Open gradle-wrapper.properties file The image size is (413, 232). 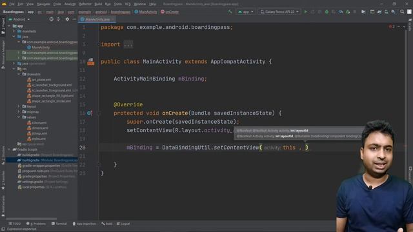[47, 166]
